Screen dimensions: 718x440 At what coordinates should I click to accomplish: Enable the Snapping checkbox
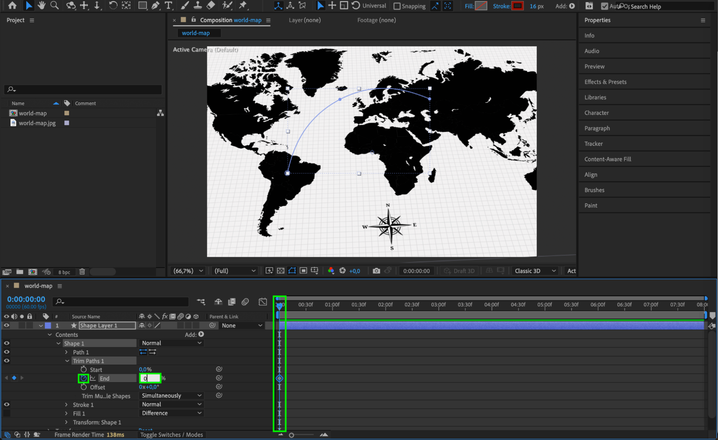tap(397, 6)
